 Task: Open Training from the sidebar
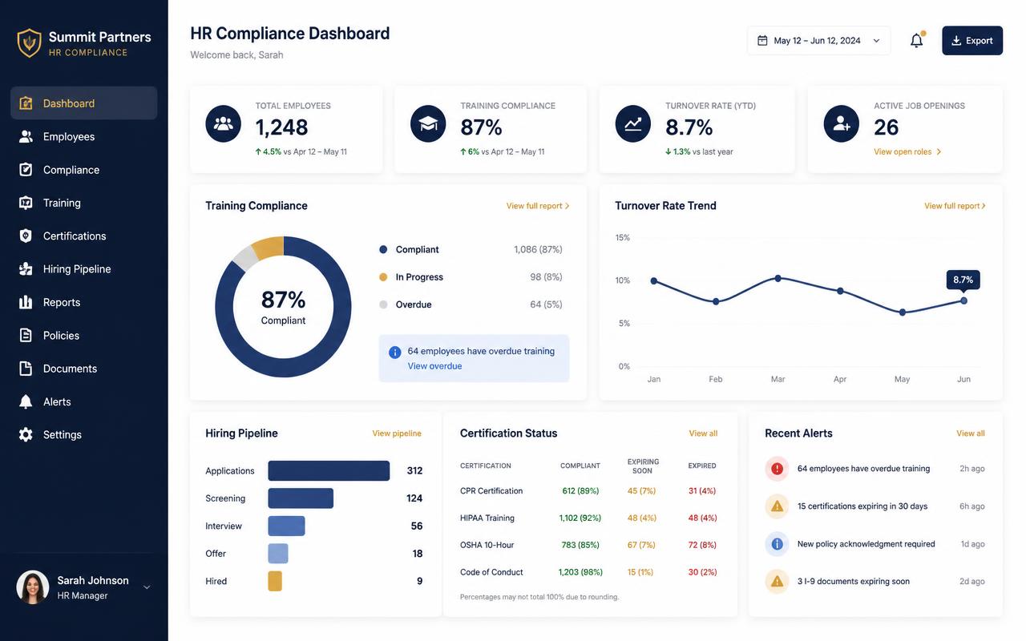pos(83,203)
